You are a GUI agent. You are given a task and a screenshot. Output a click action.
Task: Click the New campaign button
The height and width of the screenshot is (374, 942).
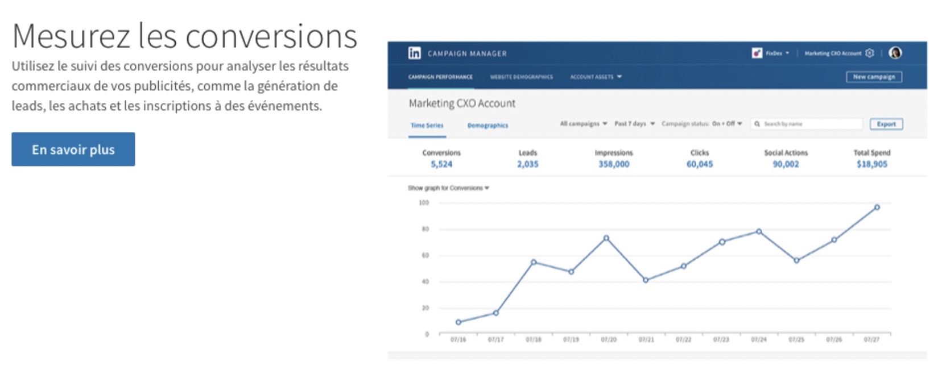pos(874,77)
